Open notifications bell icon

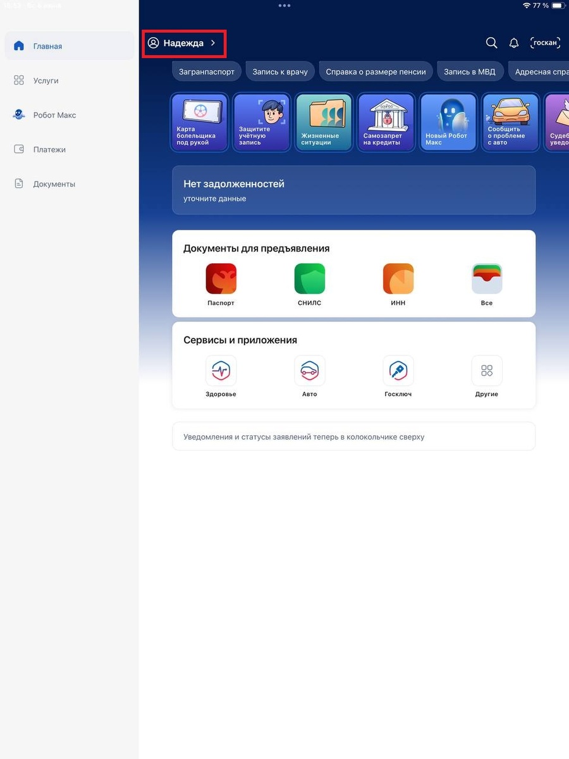coord(514,43)
